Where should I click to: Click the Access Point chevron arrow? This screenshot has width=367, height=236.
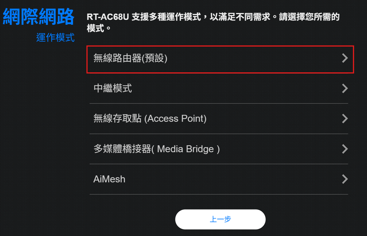[x=345, y=119]
